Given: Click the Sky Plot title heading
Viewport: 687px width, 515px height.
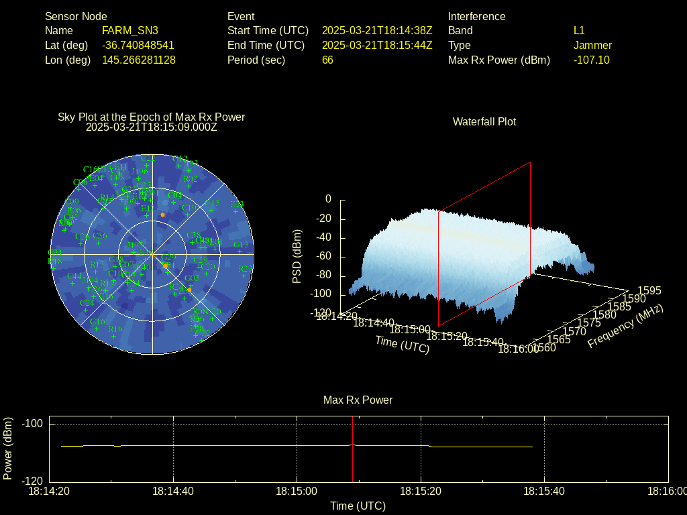Looking at the screenshot, I should click(x=151, y=117).
